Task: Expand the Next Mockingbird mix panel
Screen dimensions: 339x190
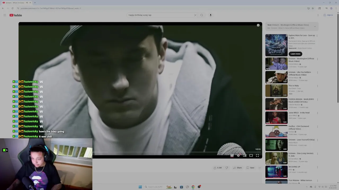Action: (315, 26)
